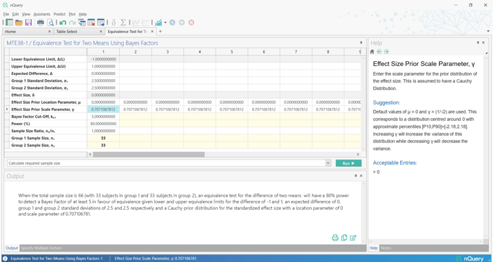Print the output statement
Screen dimensions: 493x262
[x=335, y=238]
